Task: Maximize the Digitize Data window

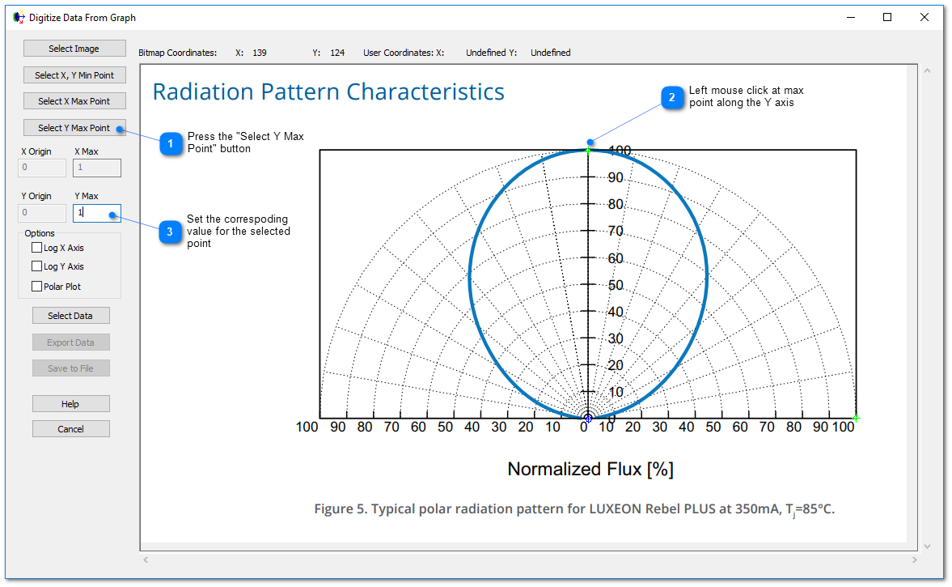Action: [x=887, y=17]
